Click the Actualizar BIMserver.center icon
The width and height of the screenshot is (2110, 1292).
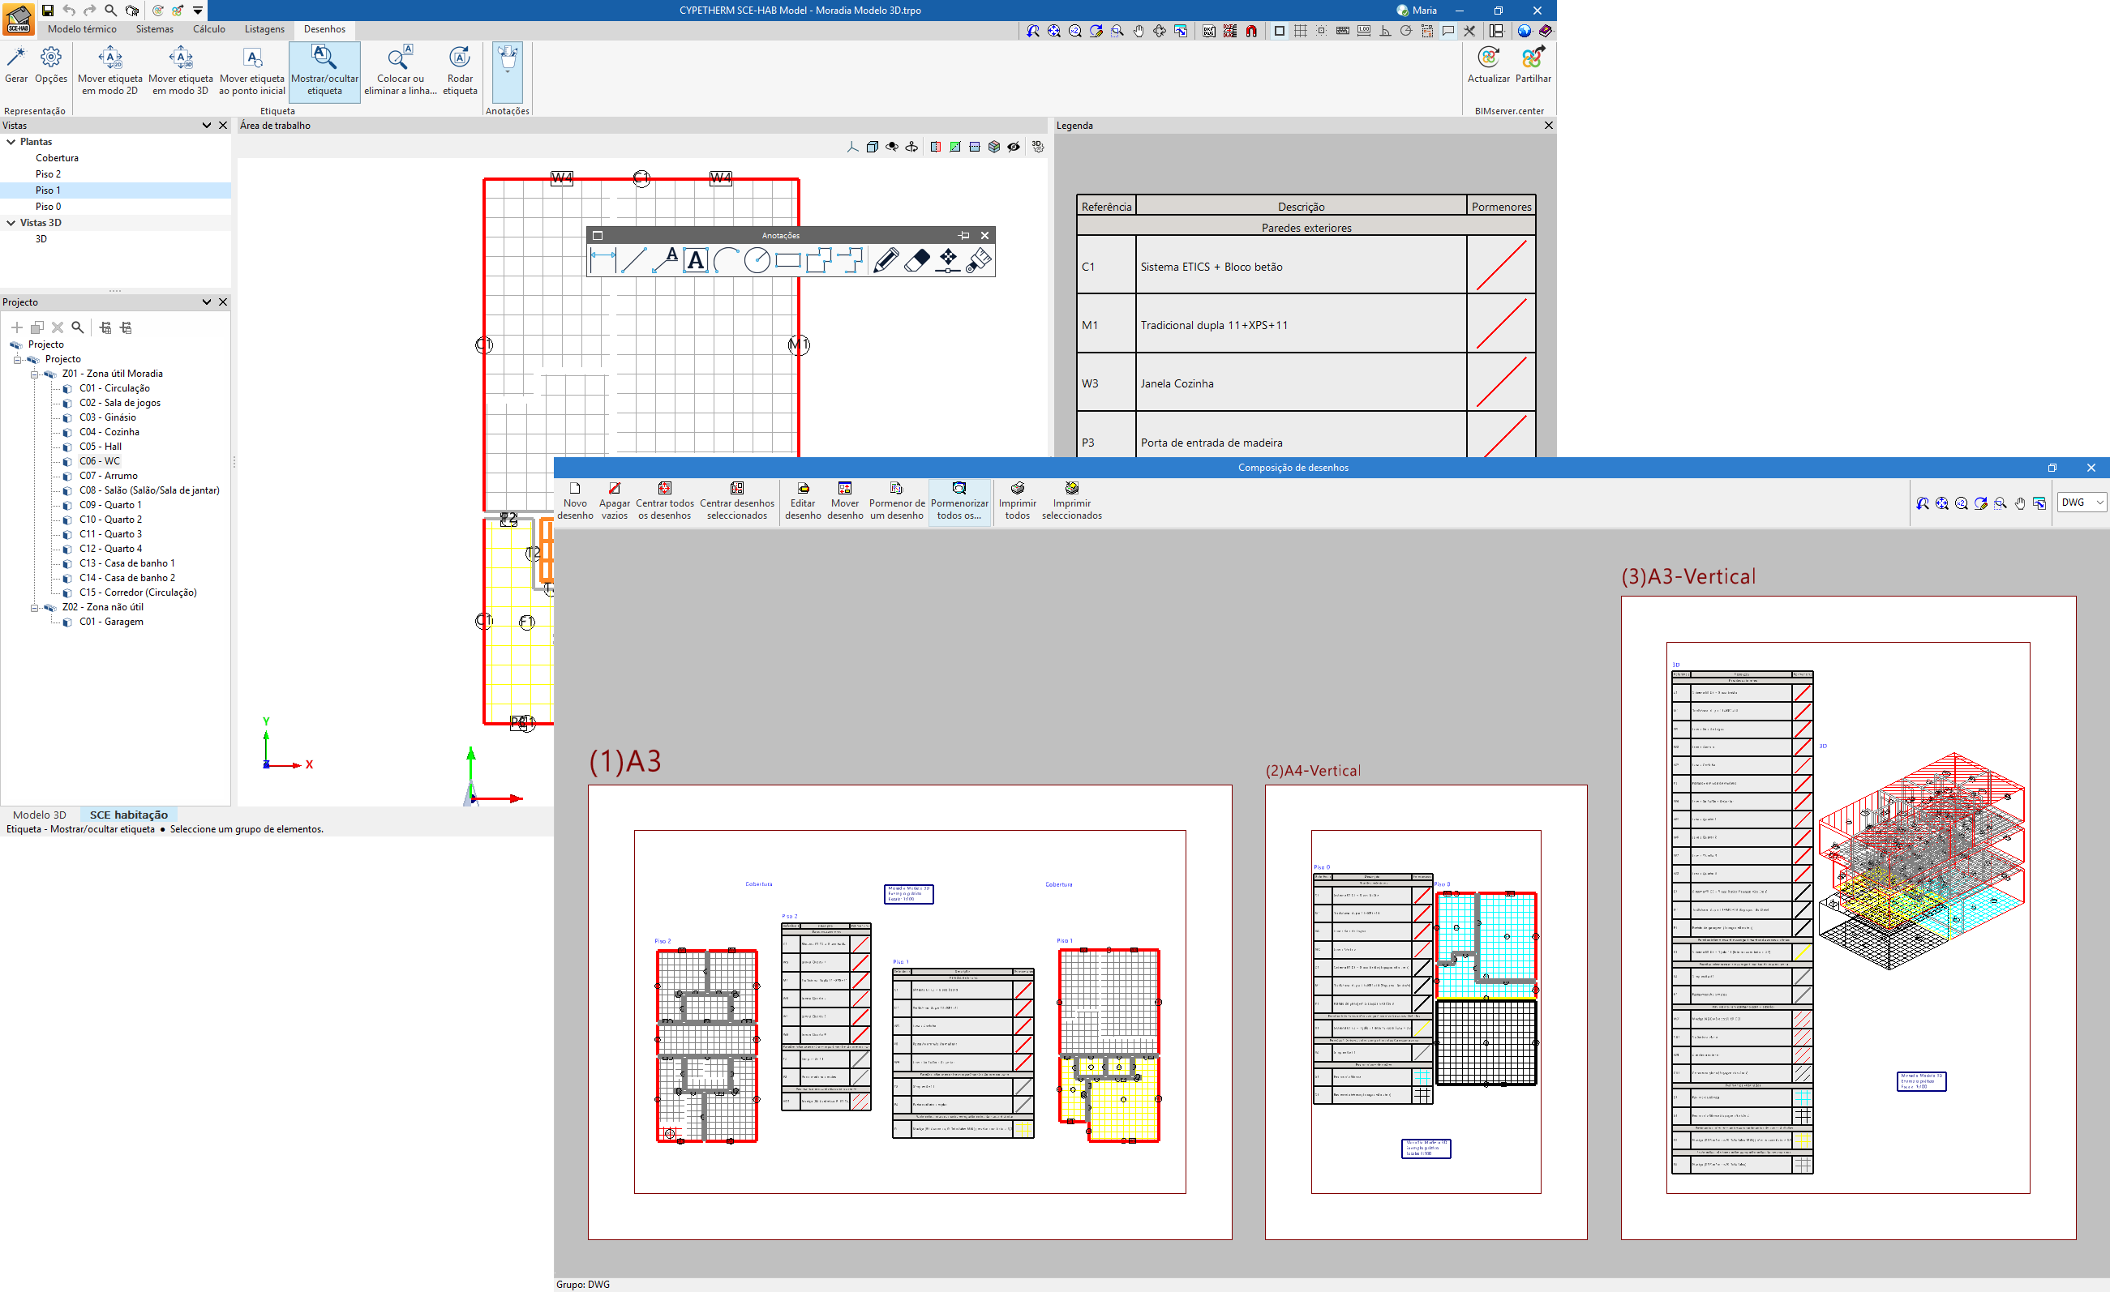[x=1488, y=58]
